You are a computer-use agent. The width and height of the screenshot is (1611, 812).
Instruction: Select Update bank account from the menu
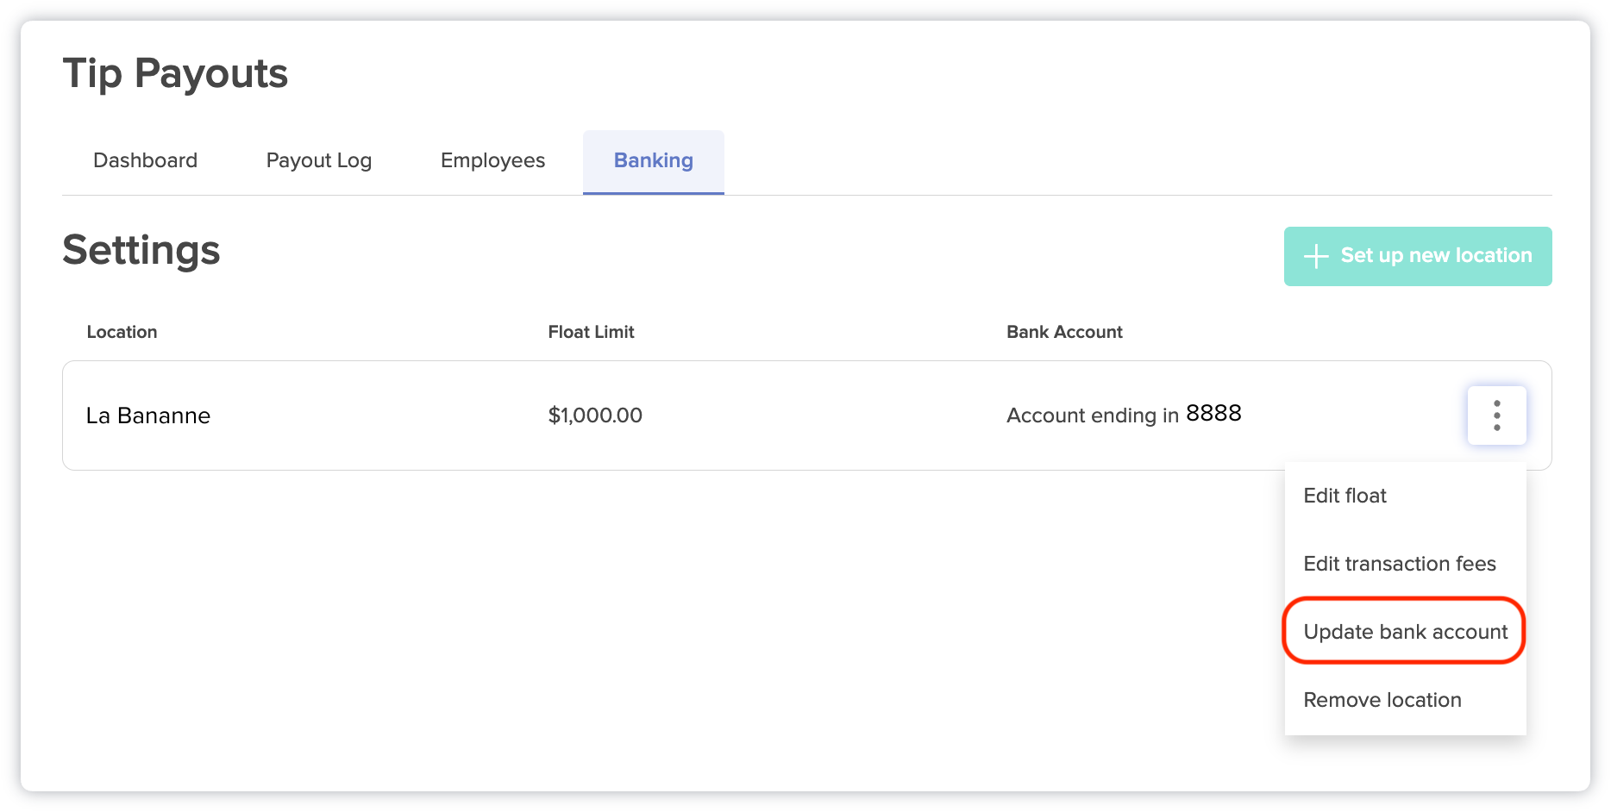click(1404, 631)
